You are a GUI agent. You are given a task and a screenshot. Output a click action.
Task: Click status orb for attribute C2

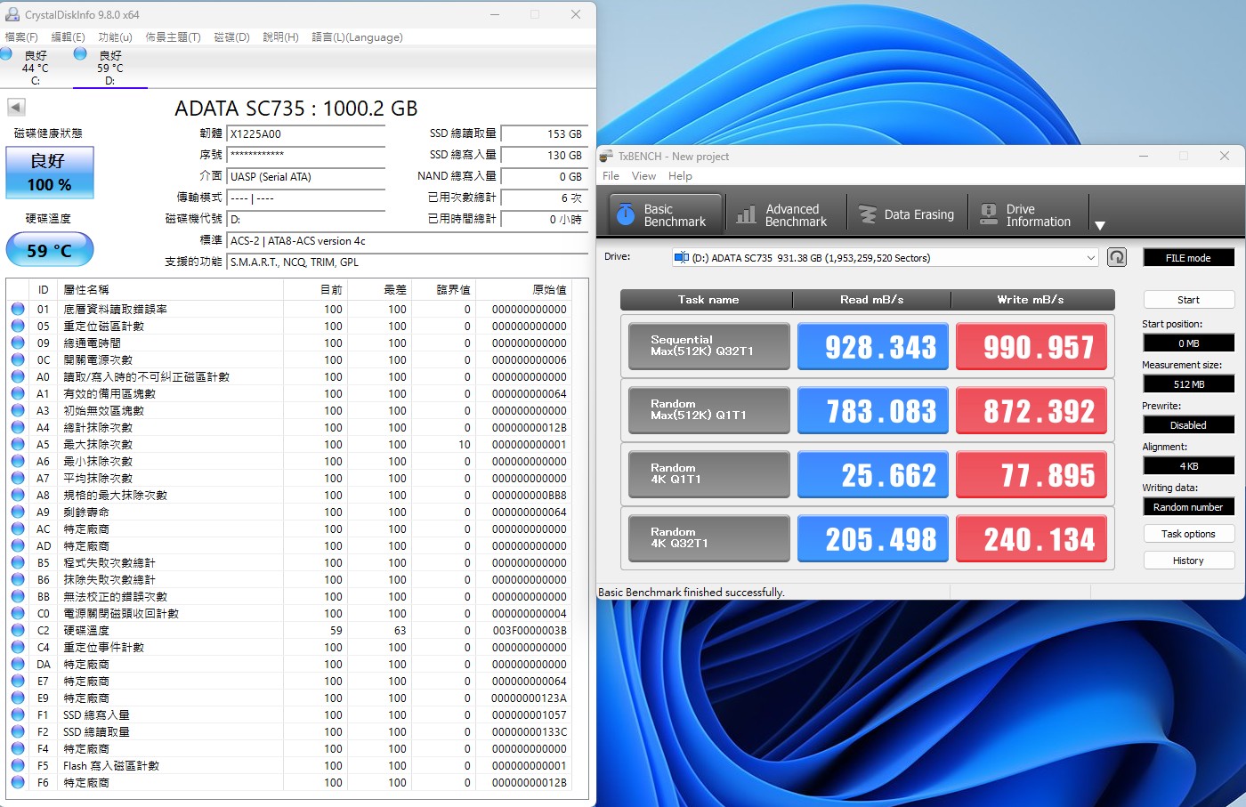pos(18,630)
